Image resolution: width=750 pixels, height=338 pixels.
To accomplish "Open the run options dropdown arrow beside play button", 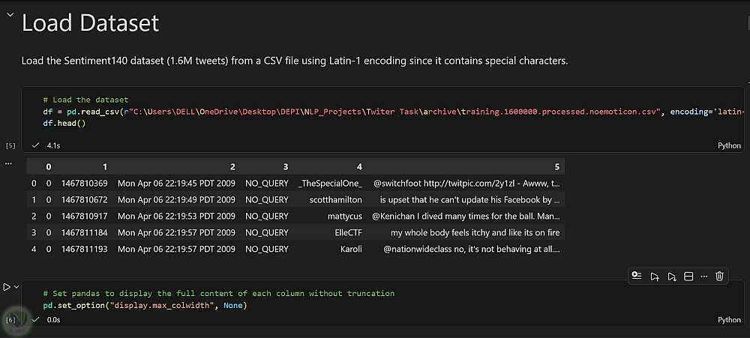I will (16, 287).
